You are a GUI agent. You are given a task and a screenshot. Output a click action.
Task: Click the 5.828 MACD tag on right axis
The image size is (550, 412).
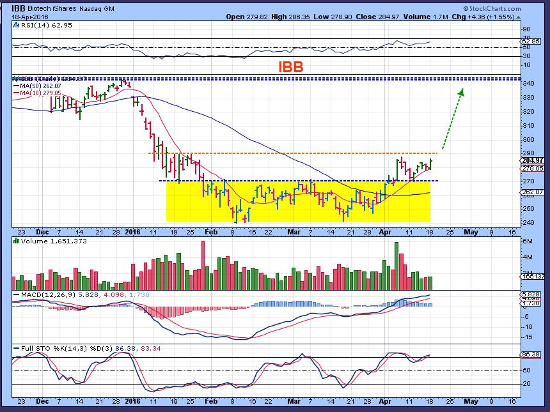pos(531,294)
